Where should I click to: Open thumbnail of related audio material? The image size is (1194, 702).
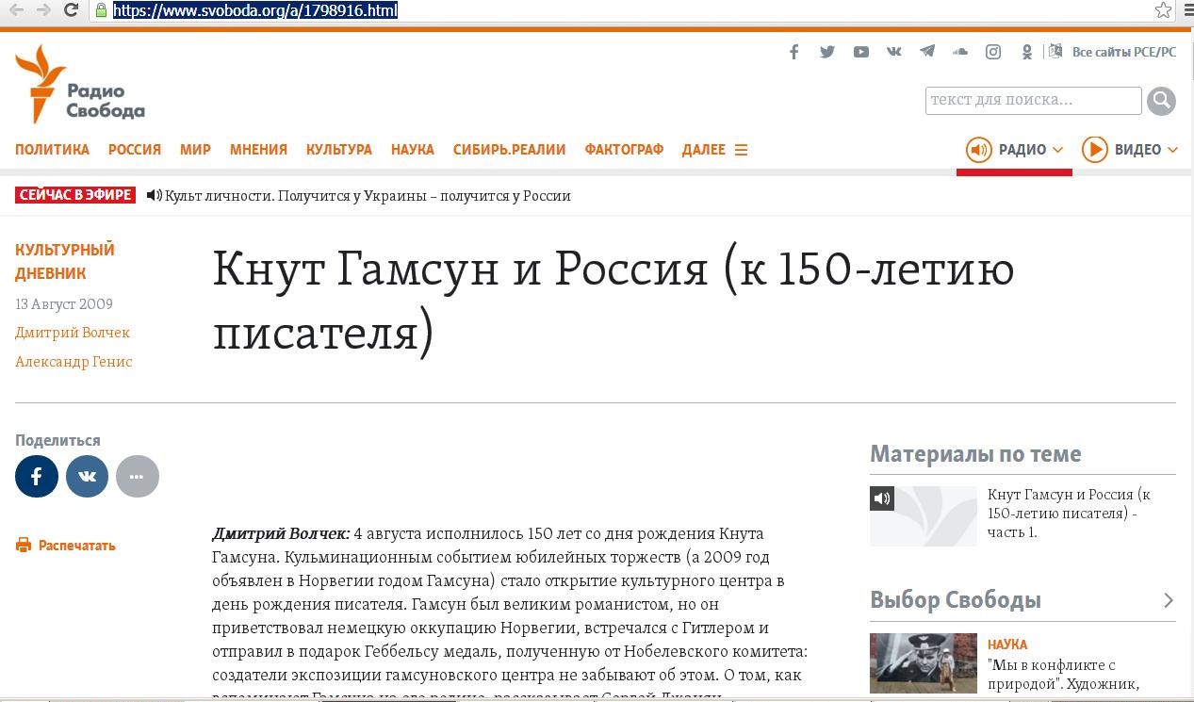[924, 515]
